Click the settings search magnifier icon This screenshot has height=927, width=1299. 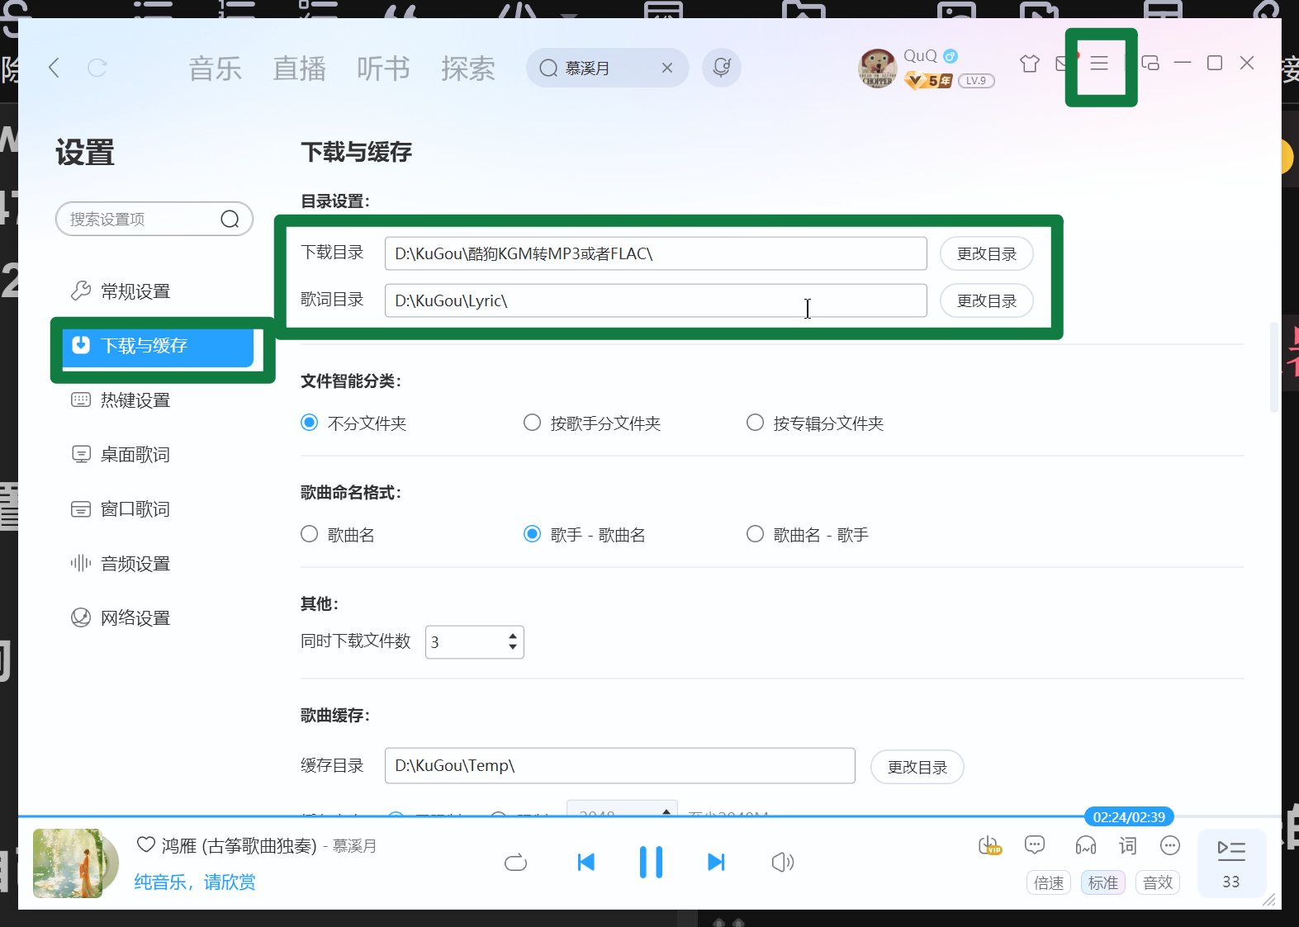(x=230, y=219)
